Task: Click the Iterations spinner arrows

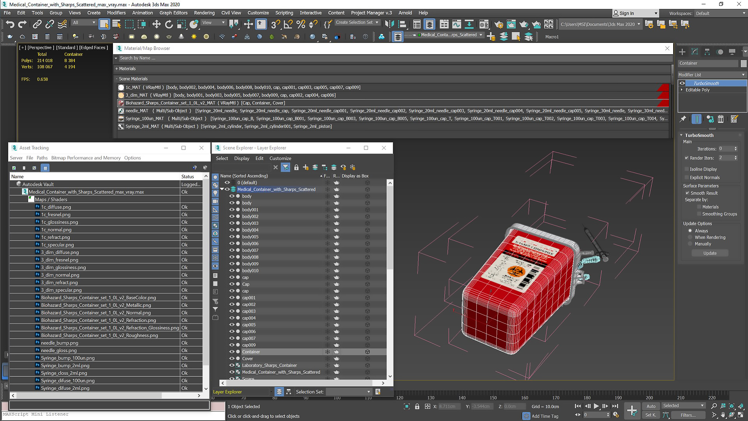Action: pyautogui.click(x=736, y=149)
